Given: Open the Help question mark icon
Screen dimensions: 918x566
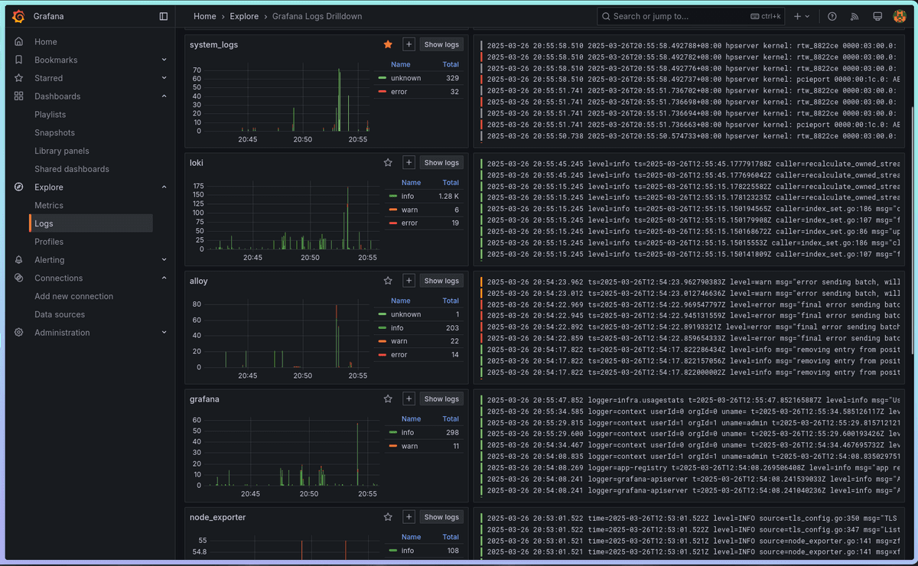Looking at the screenshot, I should click(832, 16).
